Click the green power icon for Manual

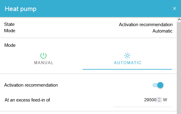43,56
